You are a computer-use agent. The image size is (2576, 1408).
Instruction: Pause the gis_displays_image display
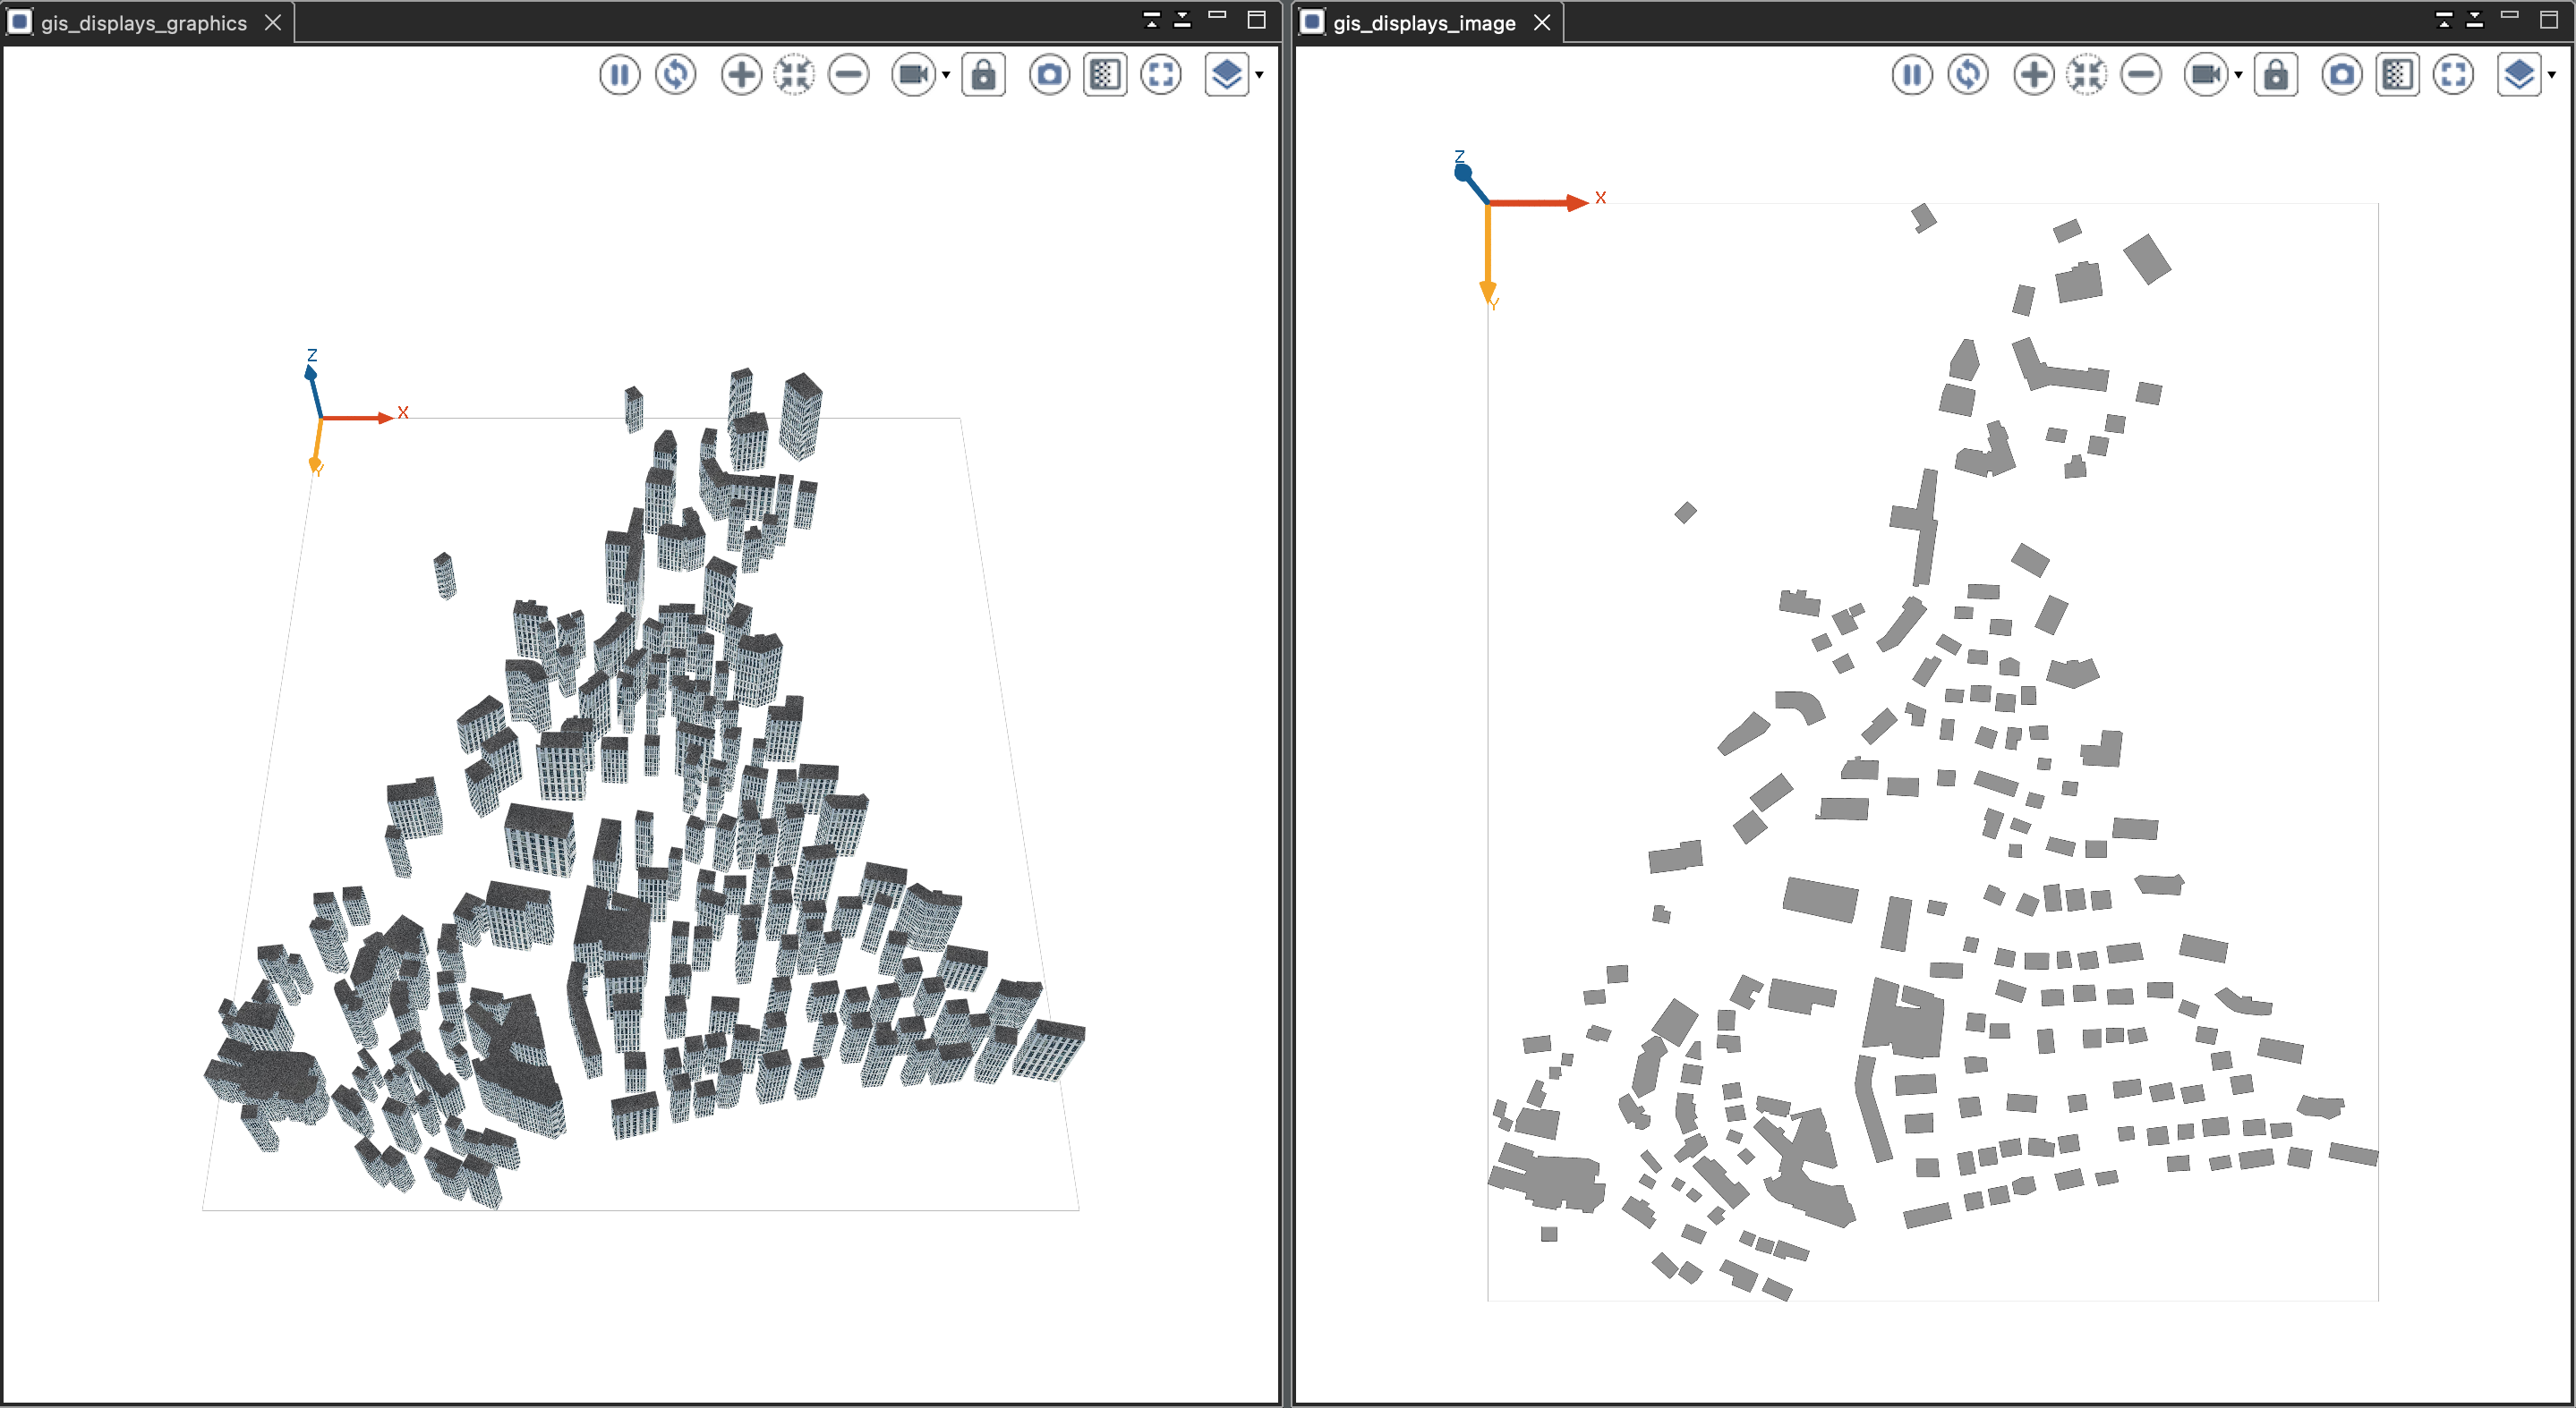(1912, 75)
